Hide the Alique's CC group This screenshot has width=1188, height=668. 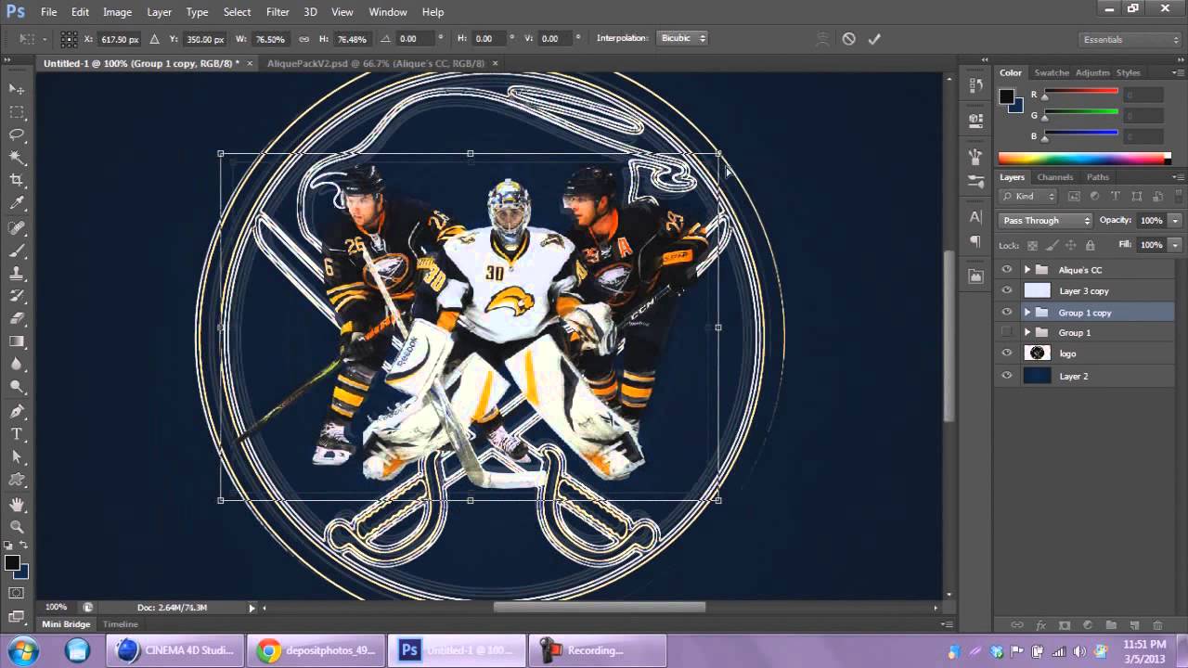[x=1007, y=270]
